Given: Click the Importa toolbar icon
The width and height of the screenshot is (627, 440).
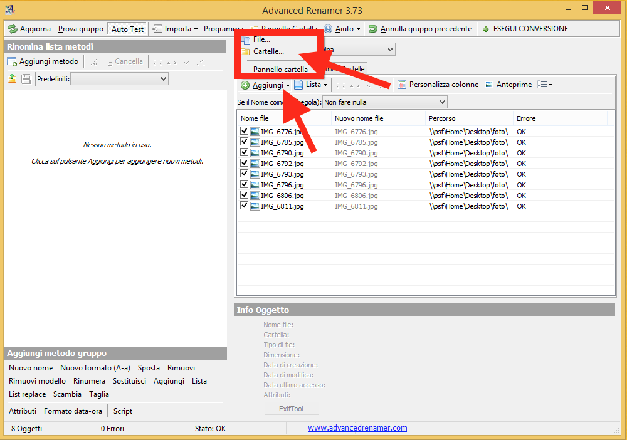Looking at the screenshot, I should 157,29.
